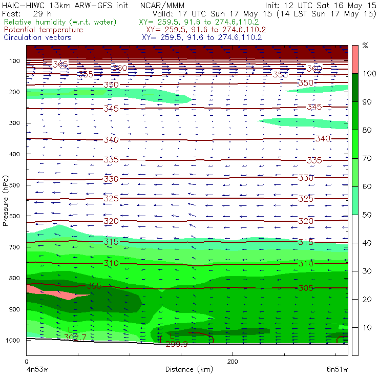Click the '200' distance axis tick label
The image size is (379, 379).
click(233, 362)
